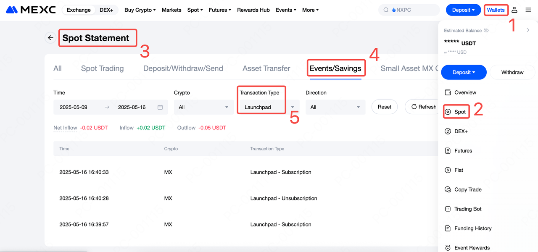Switch to the DEX+ toggle
Screen dimensions: 538x252
106,10
